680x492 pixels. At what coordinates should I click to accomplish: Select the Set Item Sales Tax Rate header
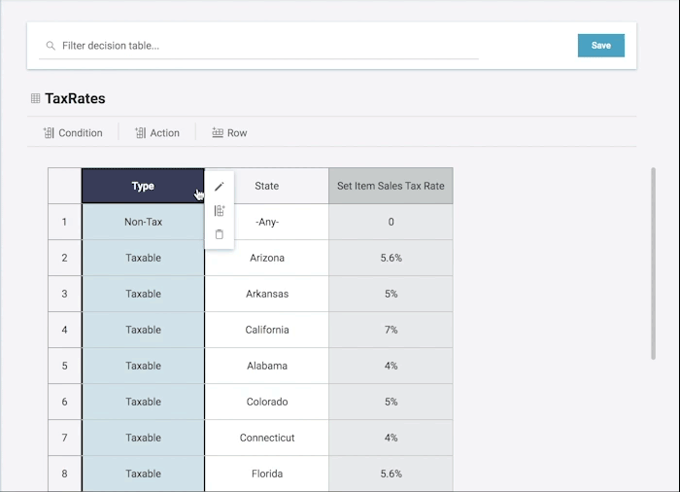point(391,186)
